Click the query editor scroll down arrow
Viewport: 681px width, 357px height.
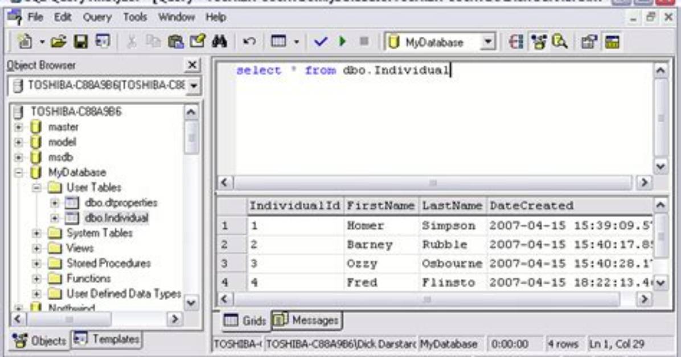coord(661,167)
